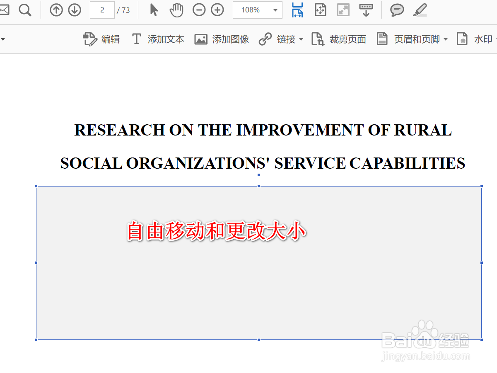Viewport: 497px width, 373px height.
Task: Click the title line SOCIAL ORGANIZATIONS' SERVICE CAPABILITIES
Action: click(x=263, y=163)
